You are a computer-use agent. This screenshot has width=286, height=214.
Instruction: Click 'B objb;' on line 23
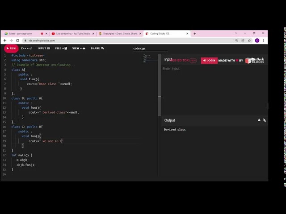pyautogui.click(x=23, y=160)
